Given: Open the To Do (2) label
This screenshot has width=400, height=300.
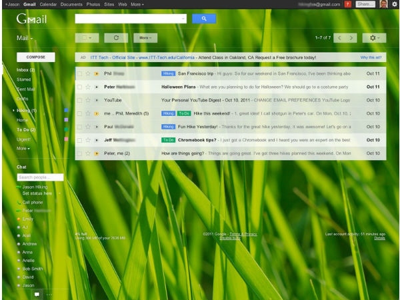Looking at the screenshot, I should (26, 130).
